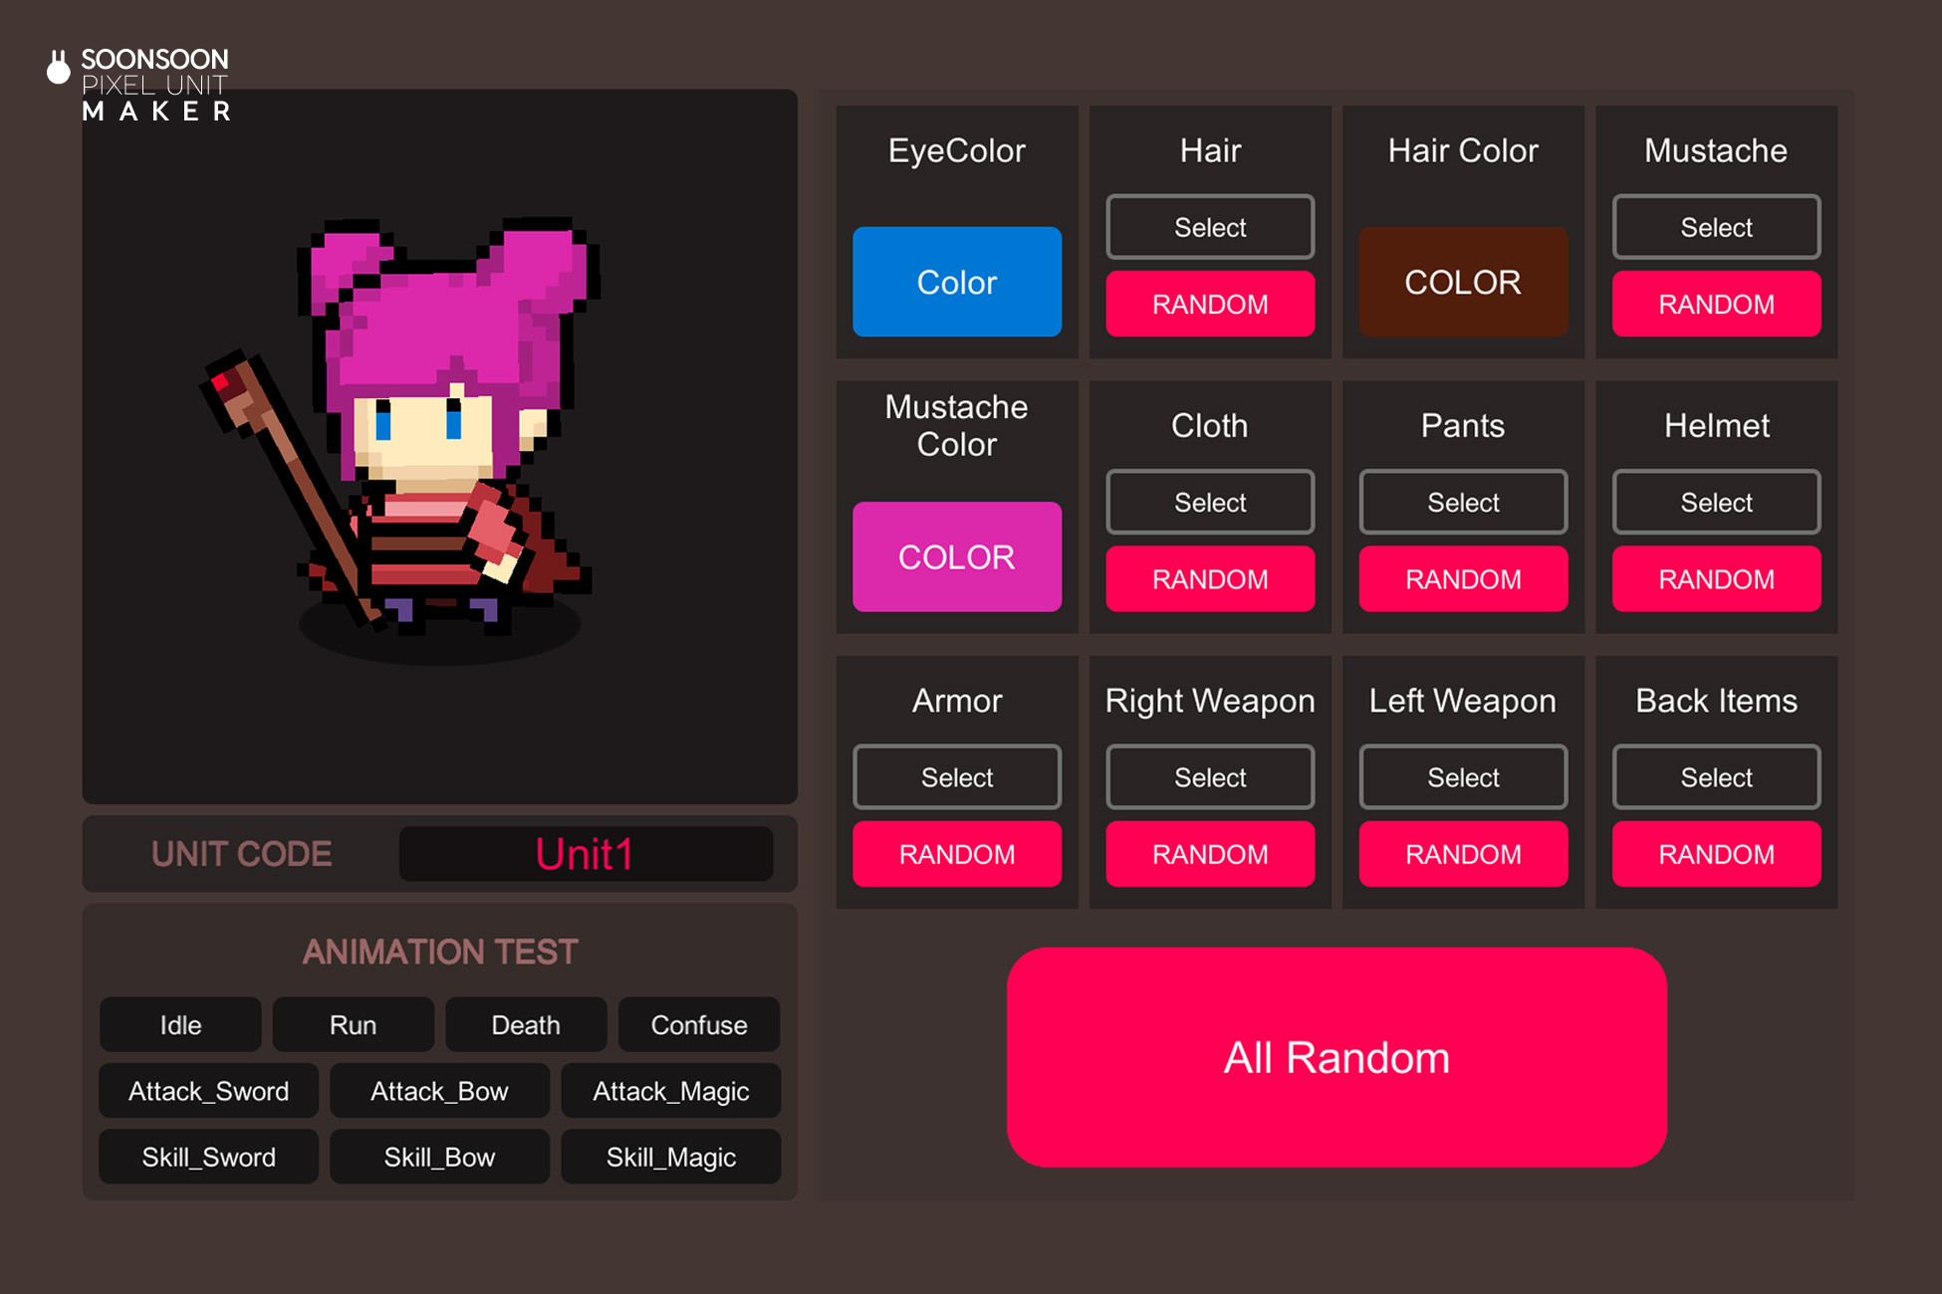Open the Mustache Color magenta COLOR swatch

click(x=957, y=556)
